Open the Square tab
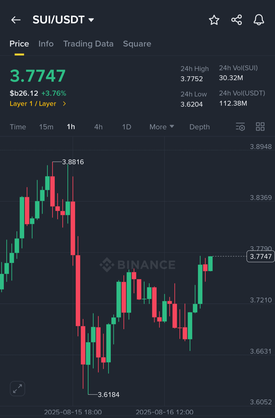This screenshot has height=418, width=275. tap(137, 44)
